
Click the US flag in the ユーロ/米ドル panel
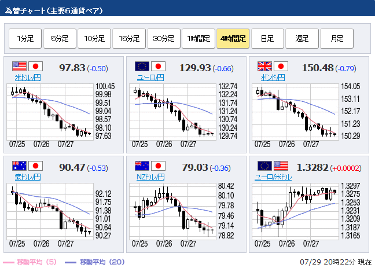point(281,166)
